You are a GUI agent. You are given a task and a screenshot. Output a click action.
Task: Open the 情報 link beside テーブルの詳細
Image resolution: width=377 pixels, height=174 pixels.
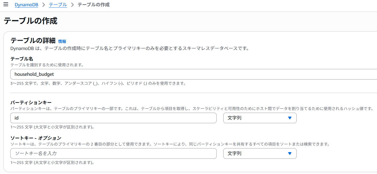tap(62, 41)
